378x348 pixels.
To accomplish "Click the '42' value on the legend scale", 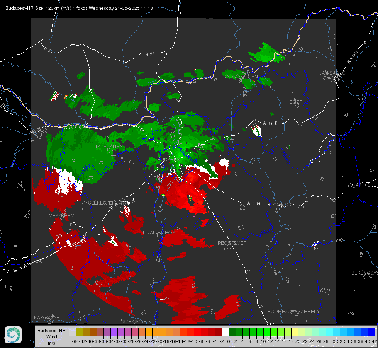I will point(375,341).
